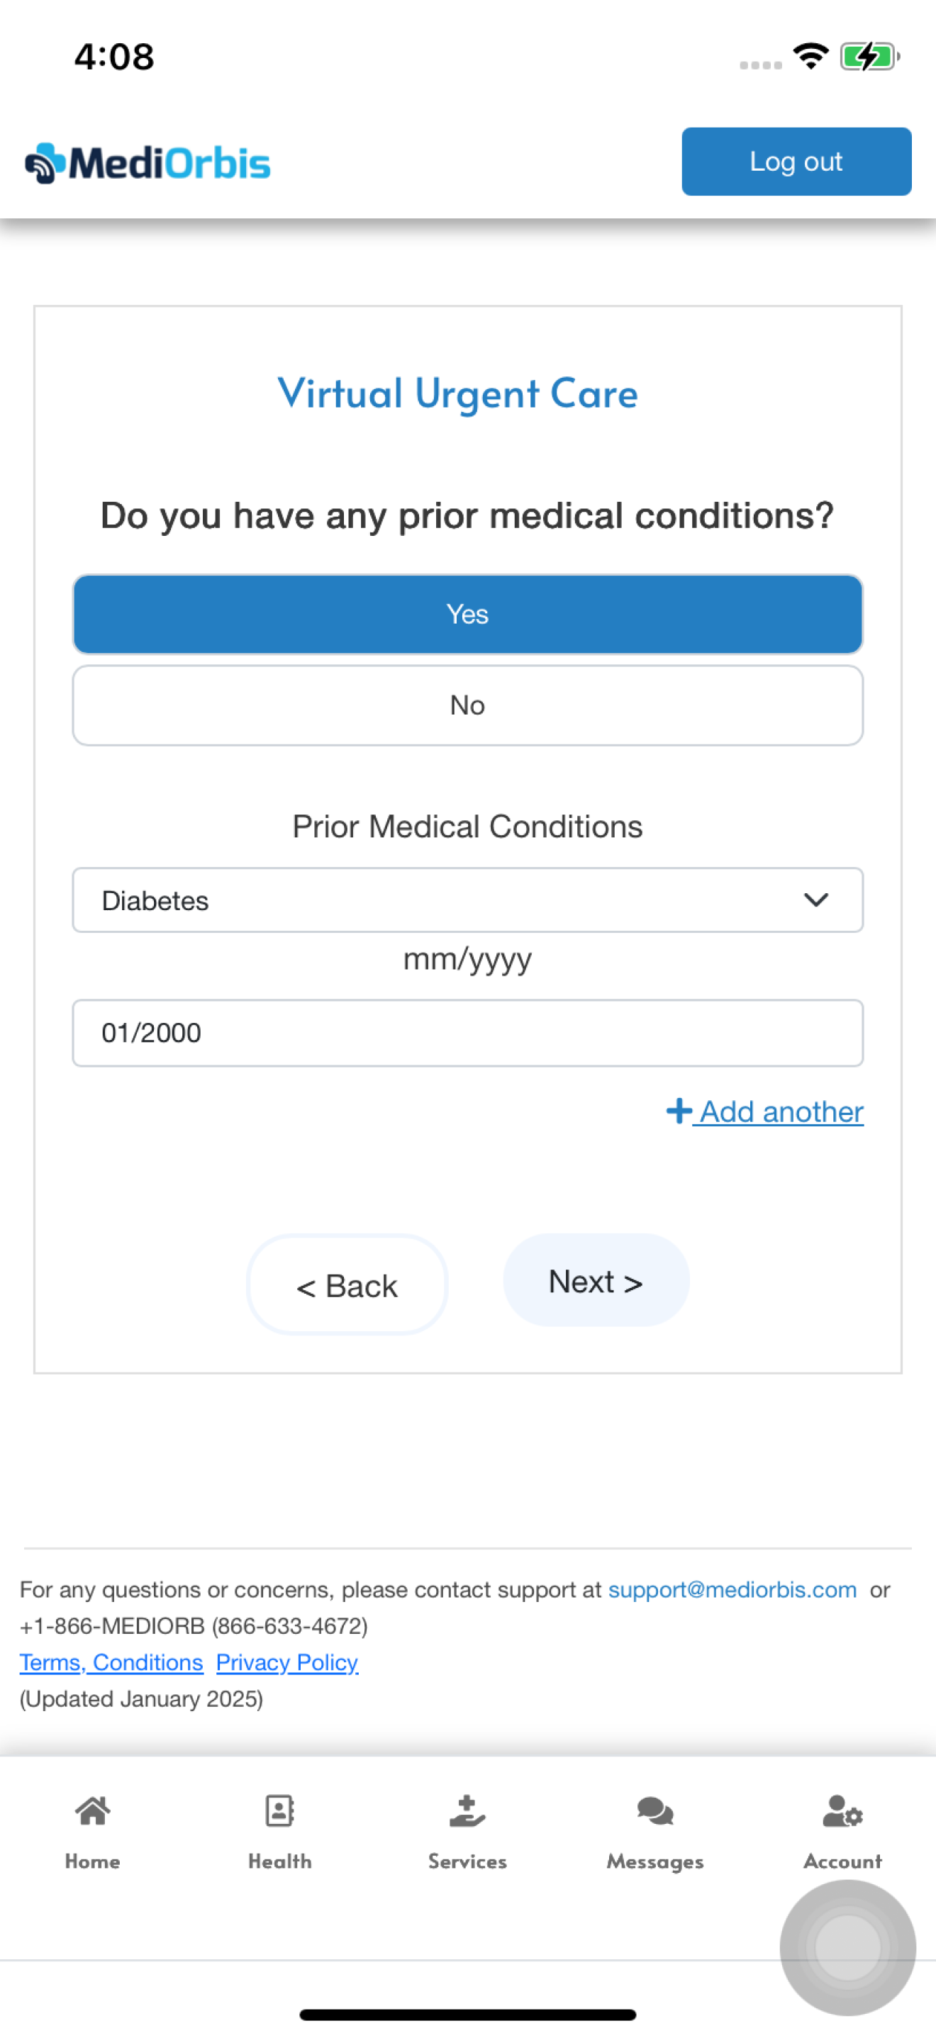Open the Health tab icon
Viewport: 936px width, 2033px height.
279,1810
